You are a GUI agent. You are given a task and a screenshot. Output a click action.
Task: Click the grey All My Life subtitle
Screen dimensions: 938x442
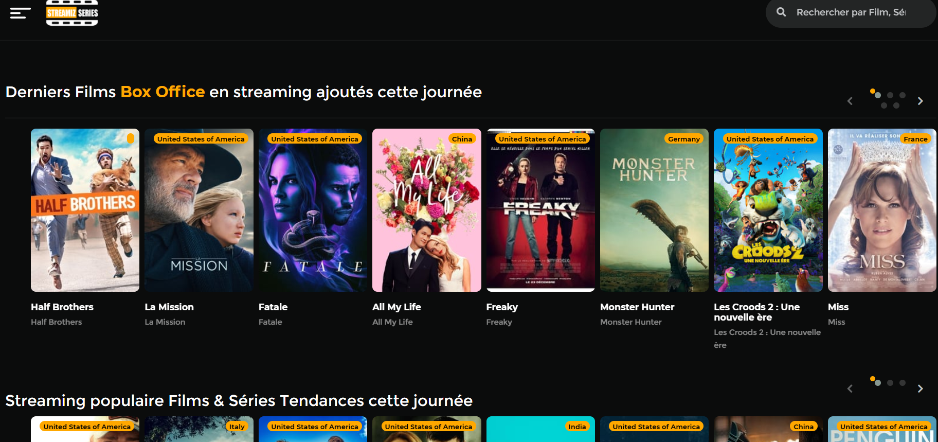tap(392, 322)
